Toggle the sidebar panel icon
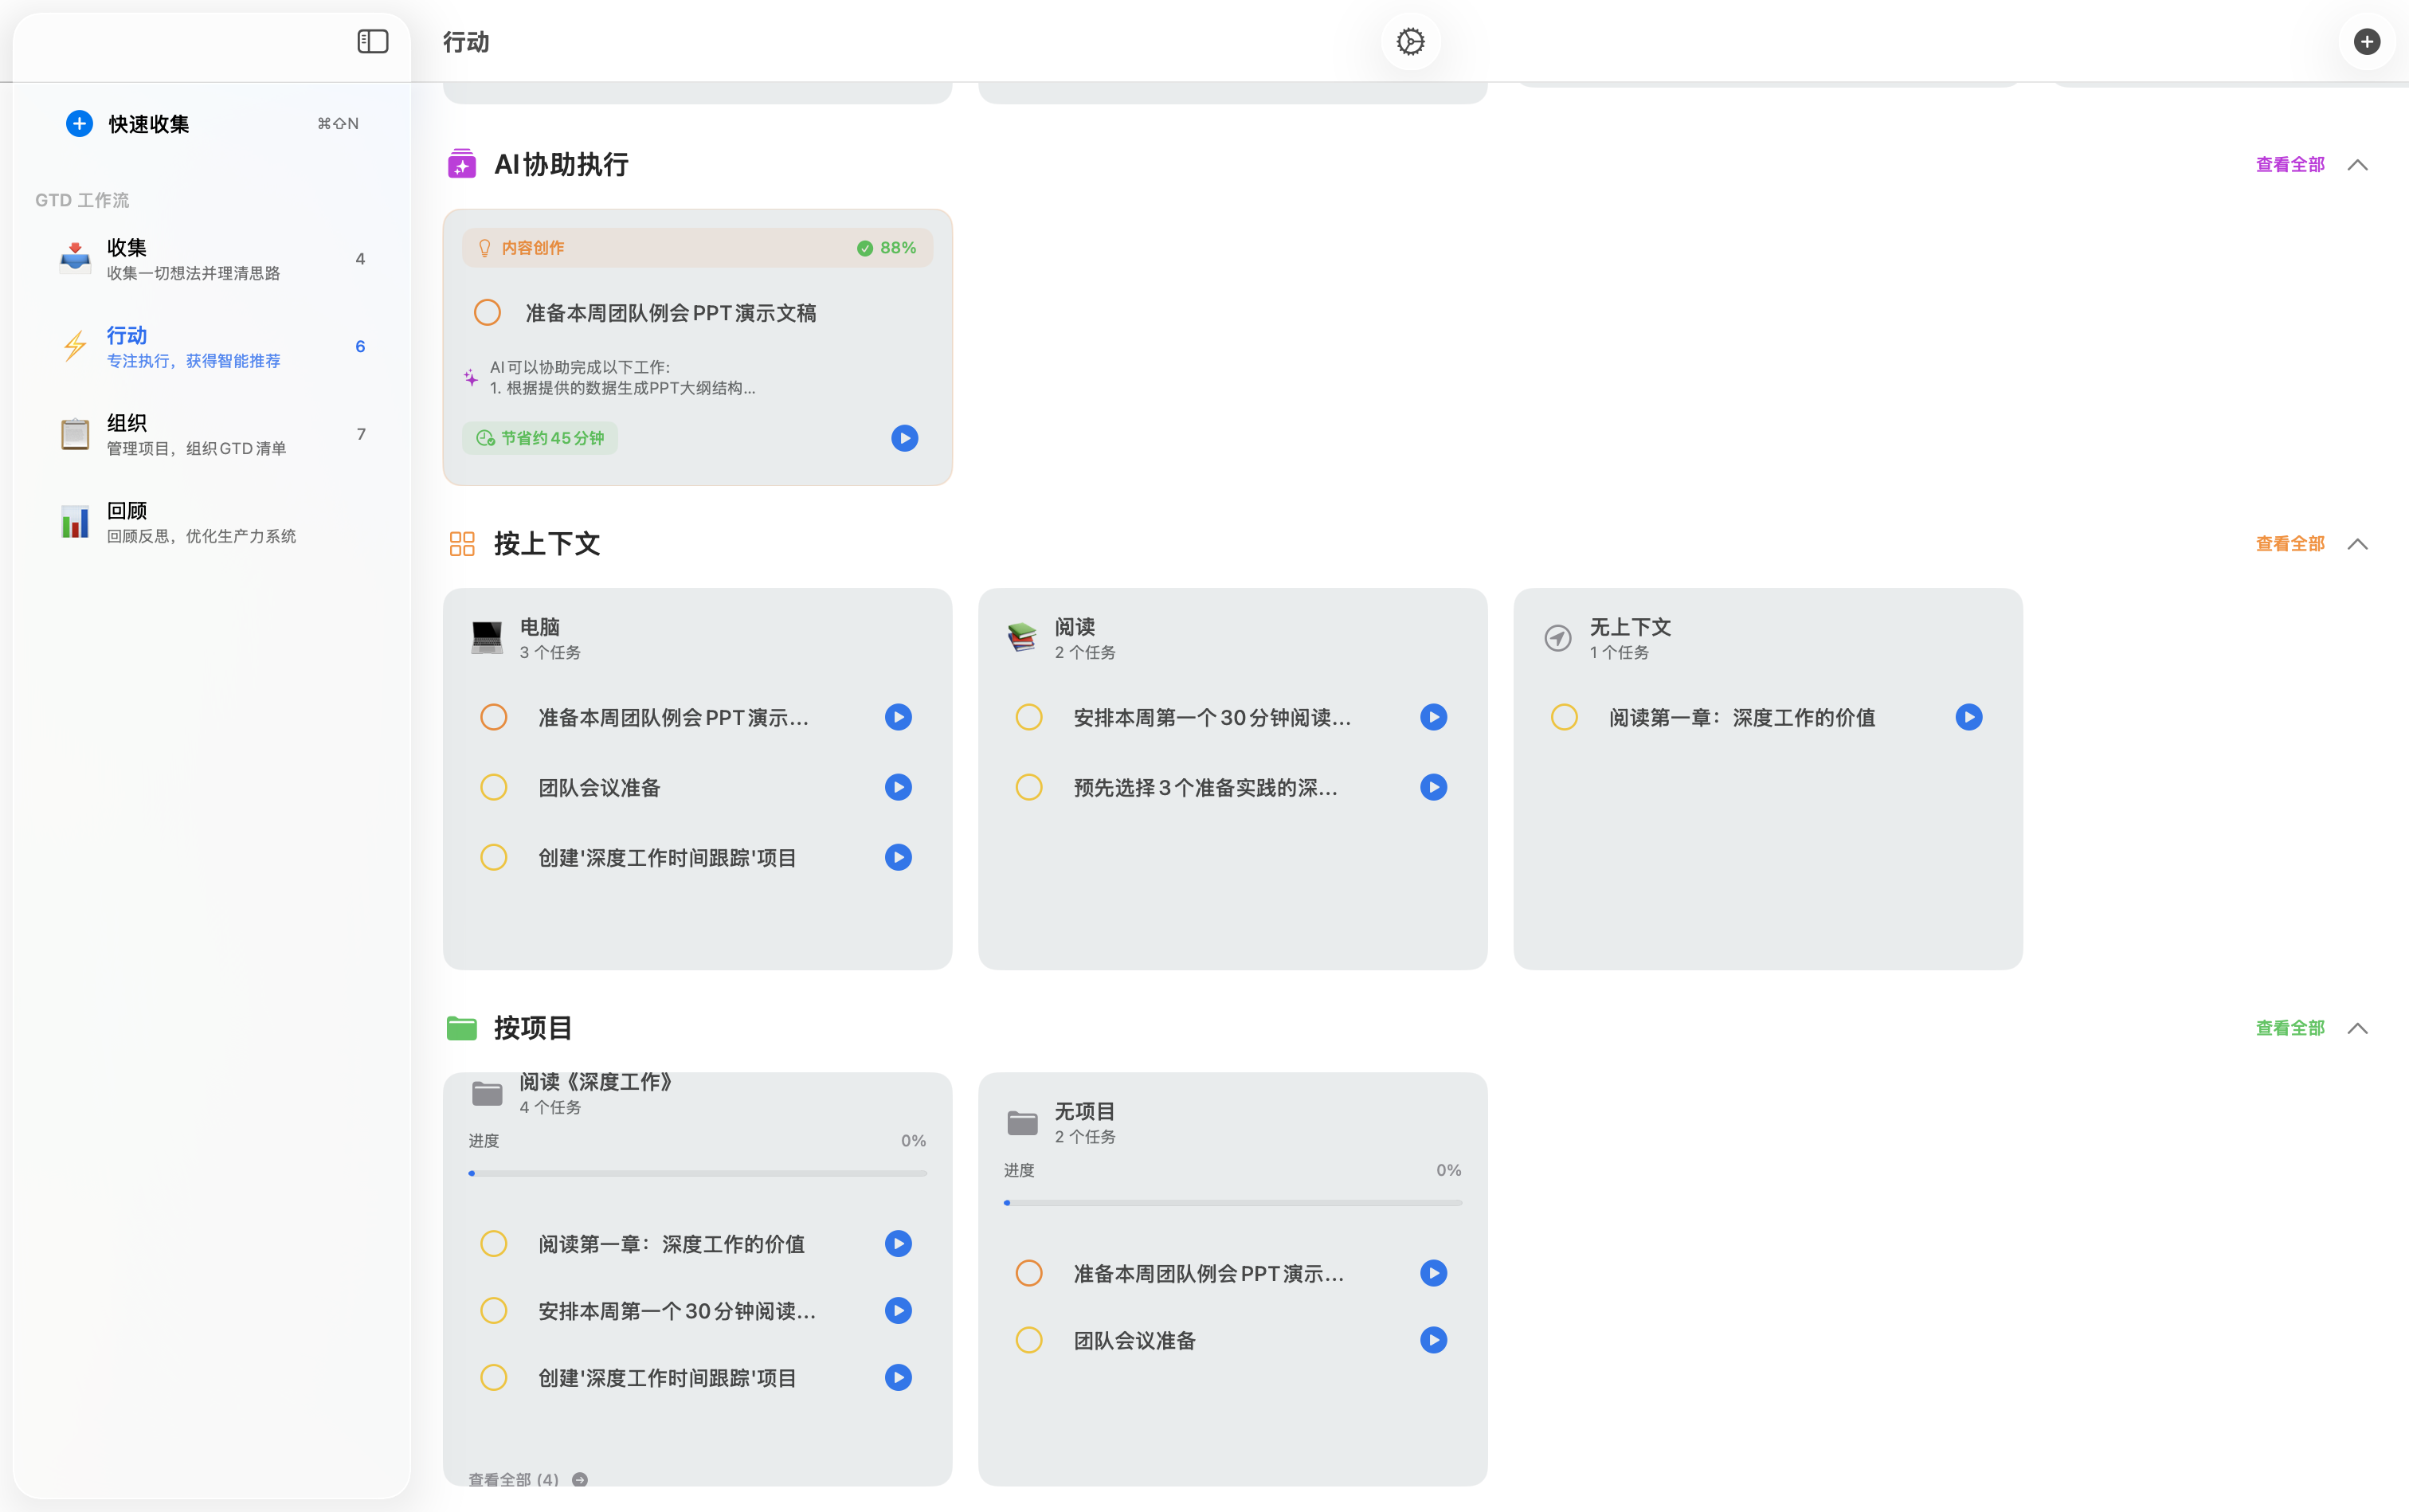The image size is (2409, 1512). pos(372,41)
